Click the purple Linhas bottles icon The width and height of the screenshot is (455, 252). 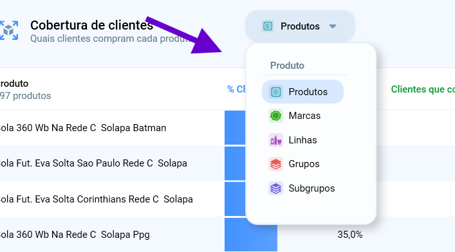point(275,140)
